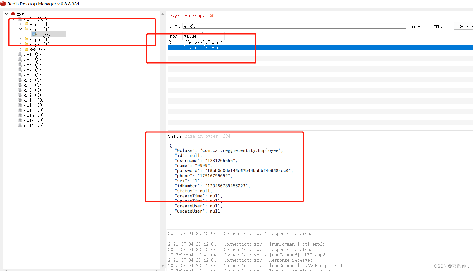This screenshot has height=271, width=473.
Task: Select the db15 database icon
Action: [x=20, y=125]
